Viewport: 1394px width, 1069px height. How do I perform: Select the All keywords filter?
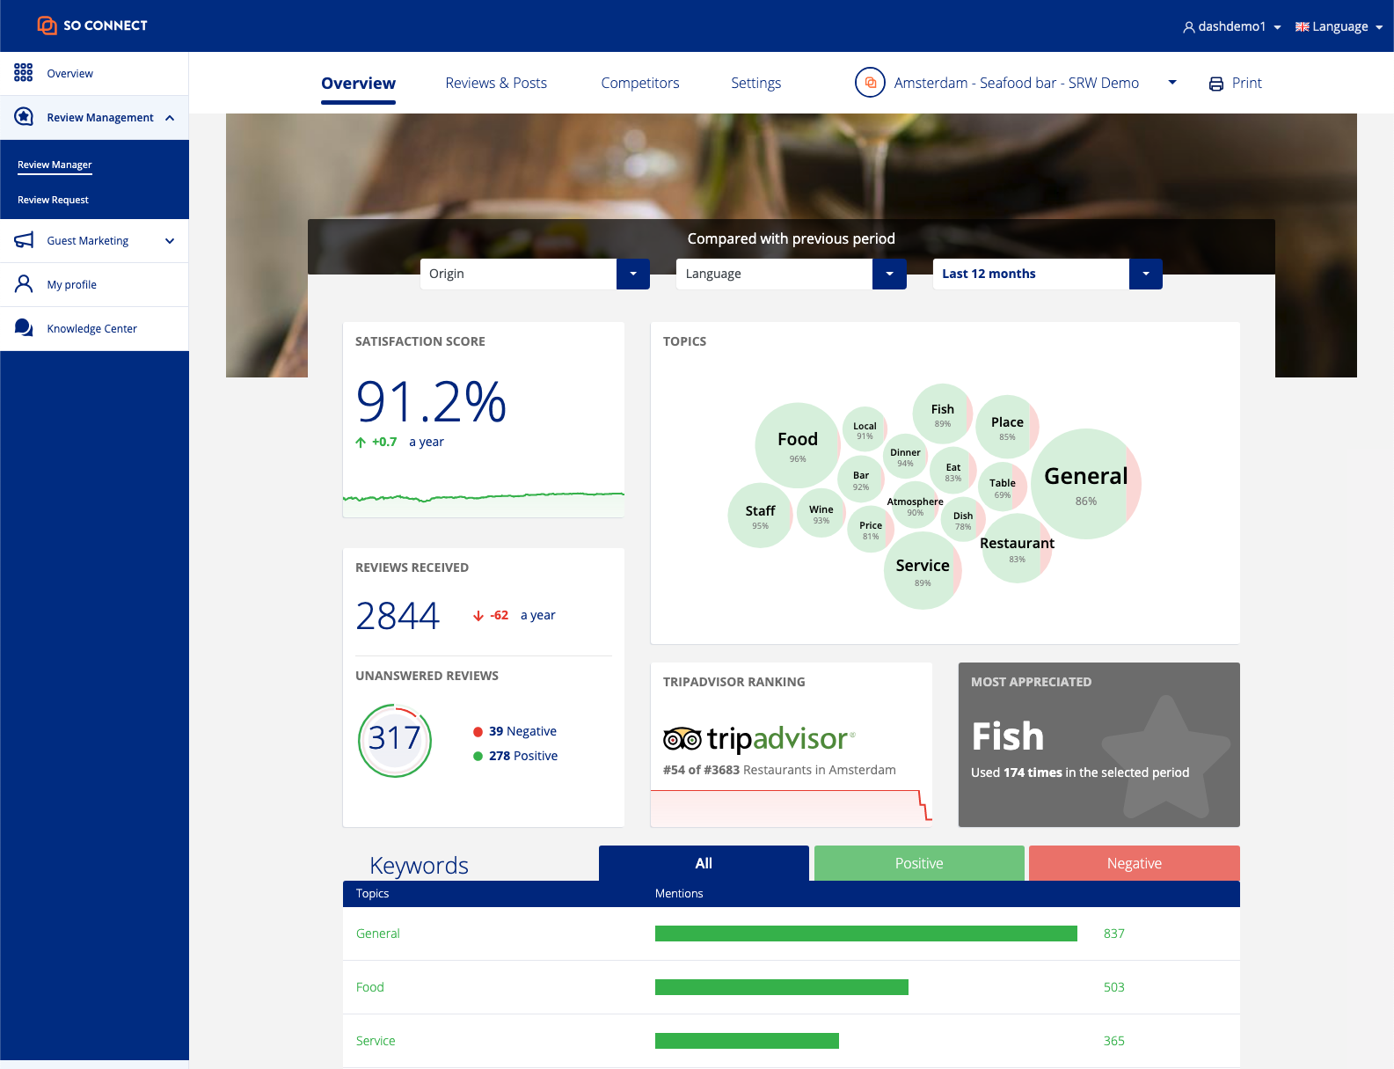pyautogui.click(x=703, y=863)
